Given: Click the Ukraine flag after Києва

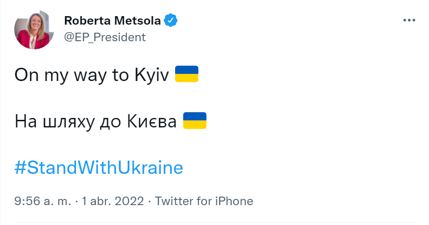Looking at the screenshot, I should (x=195, y=121).
